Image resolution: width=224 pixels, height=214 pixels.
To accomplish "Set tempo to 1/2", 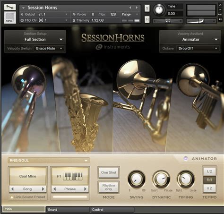I will coord(209,171).
